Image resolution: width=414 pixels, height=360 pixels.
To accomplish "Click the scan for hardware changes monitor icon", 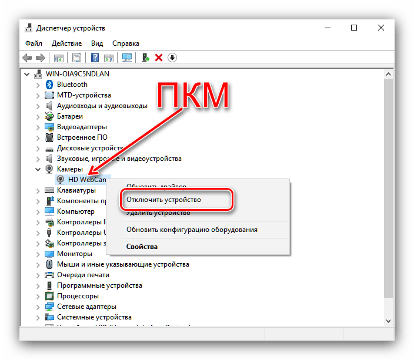I will [127, 58].
